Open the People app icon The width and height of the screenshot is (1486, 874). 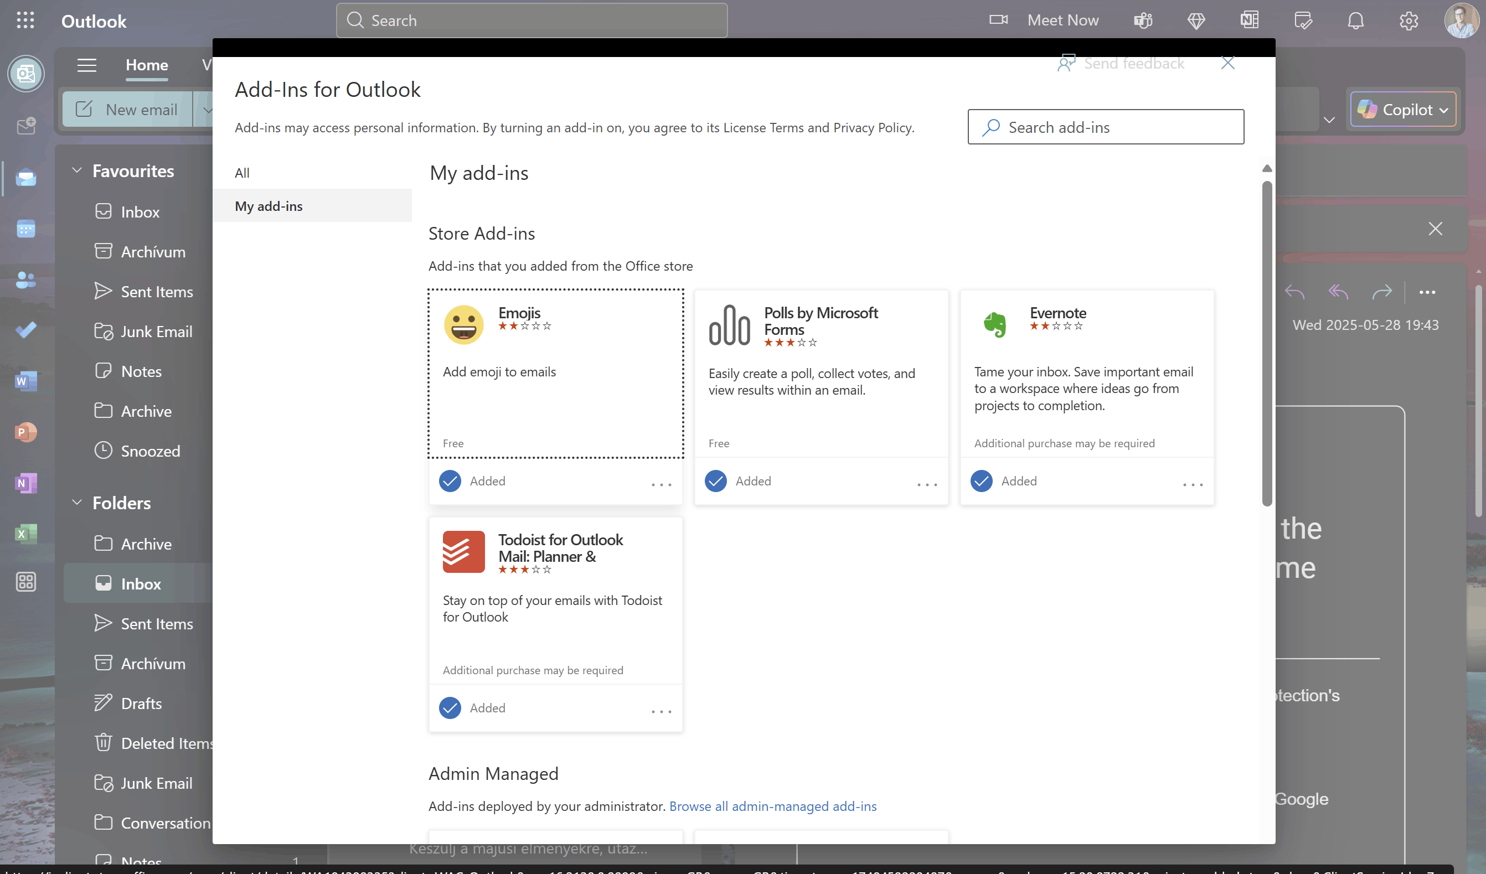tap(26, 280)
